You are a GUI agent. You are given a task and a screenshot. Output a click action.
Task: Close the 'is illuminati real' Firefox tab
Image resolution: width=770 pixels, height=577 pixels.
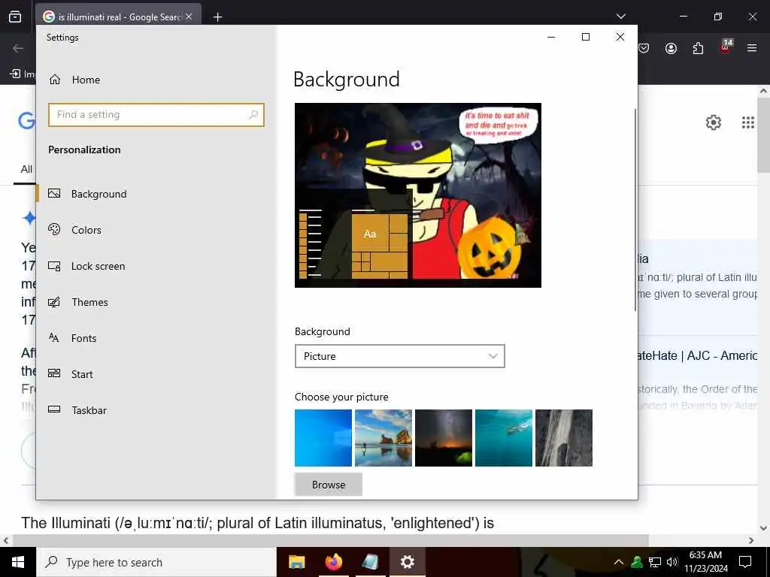click(189, 17)
